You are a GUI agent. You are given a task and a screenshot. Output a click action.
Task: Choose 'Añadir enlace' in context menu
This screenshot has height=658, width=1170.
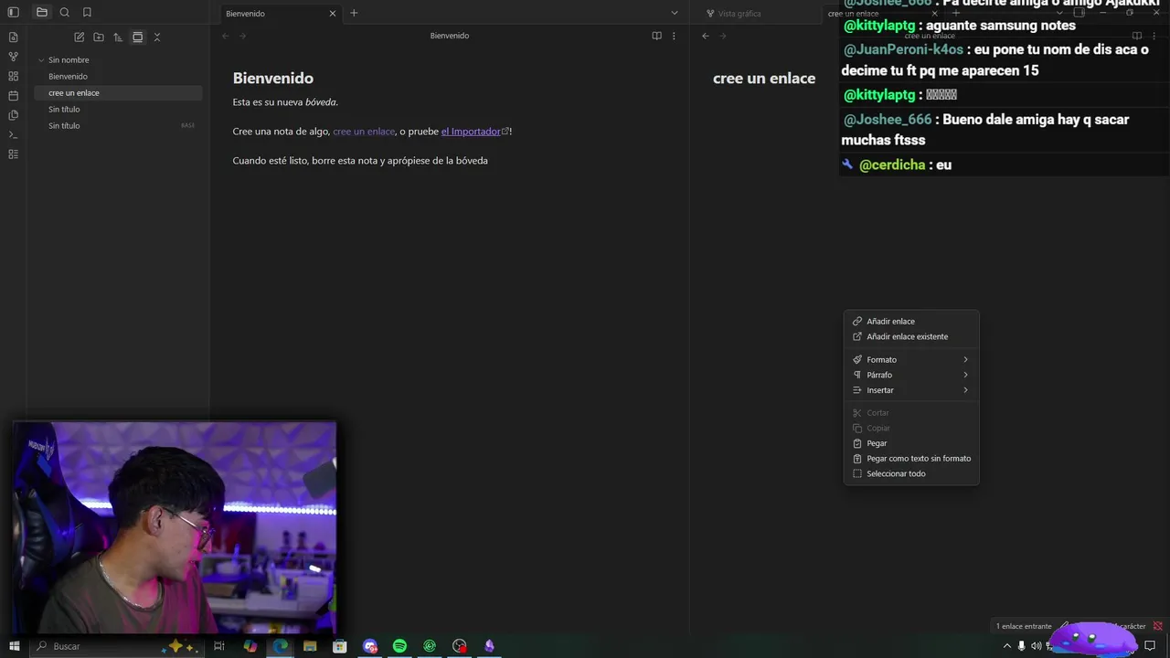[x=911, y=322]
